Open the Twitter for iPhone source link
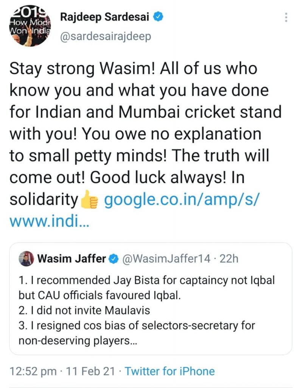294x388 pixels. pyautogui.click(x=170, y=371)
